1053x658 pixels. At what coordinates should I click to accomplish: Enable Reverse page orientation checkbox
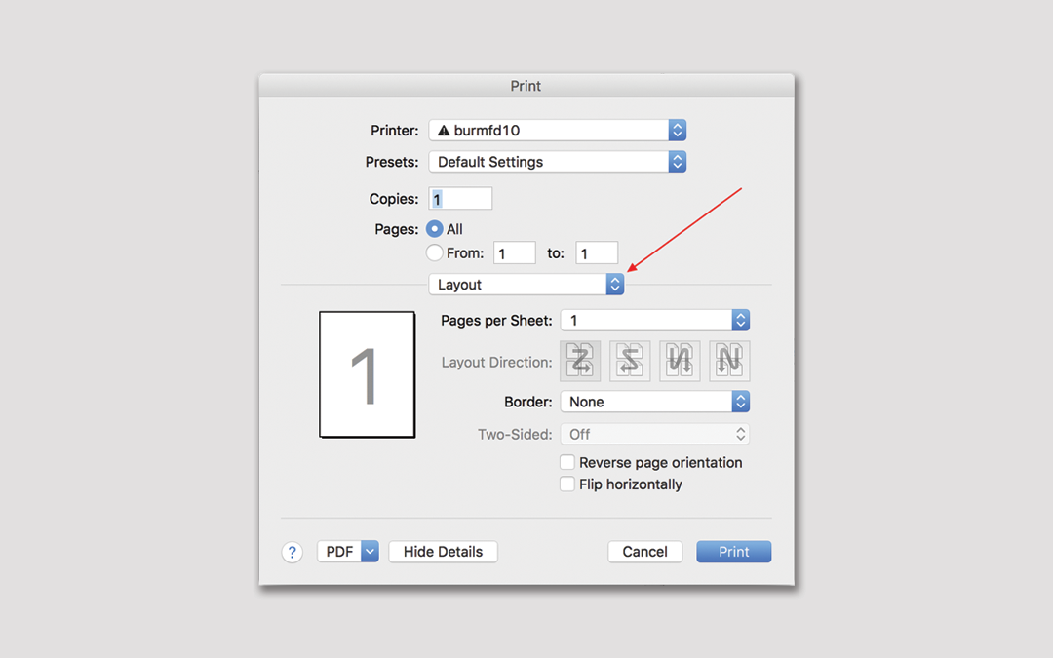(567, 462)
